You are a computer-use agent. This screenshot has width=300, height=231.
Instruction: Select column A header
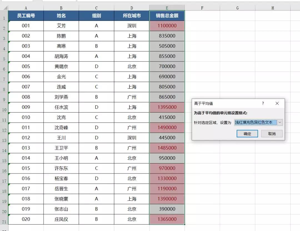(26, 8)
